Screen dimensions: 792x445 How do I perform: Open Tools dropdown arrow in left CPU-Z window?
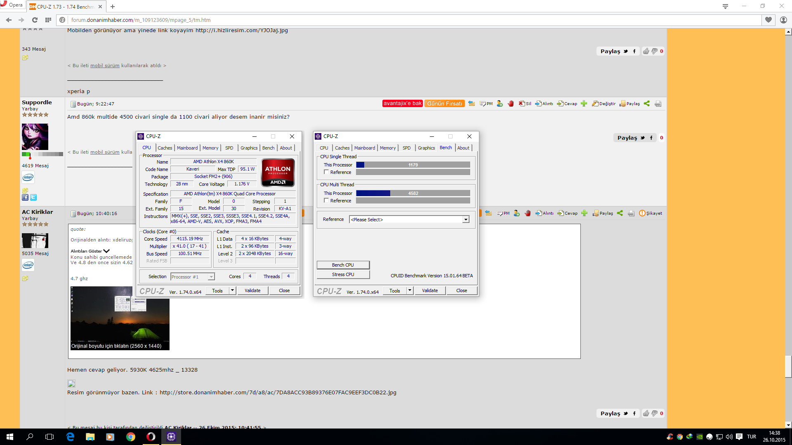coord(232,290)
